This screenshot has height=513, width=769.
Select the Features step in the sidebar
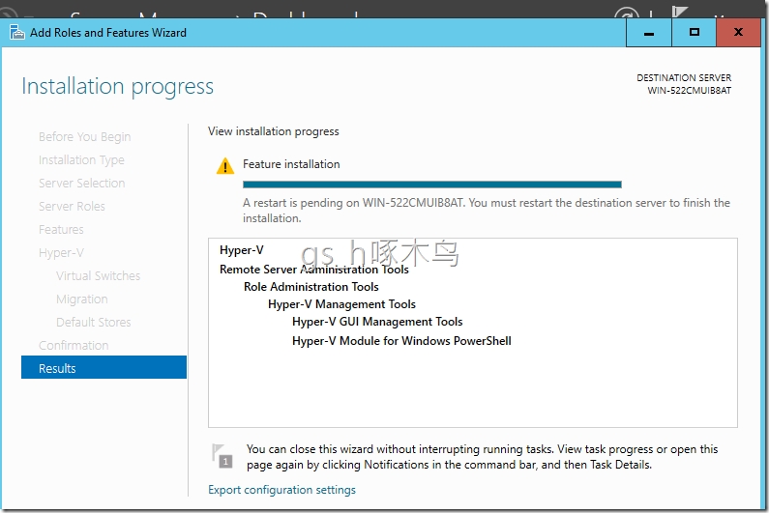point(61,229)
